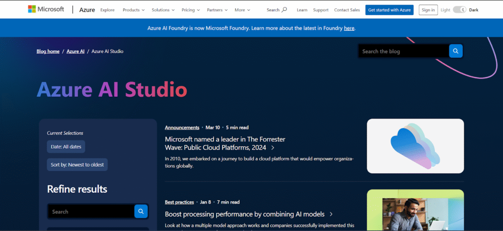This screenshot has height=231, width=503.
Task: Click the Search the blog input field
Action: coord(403,51)
